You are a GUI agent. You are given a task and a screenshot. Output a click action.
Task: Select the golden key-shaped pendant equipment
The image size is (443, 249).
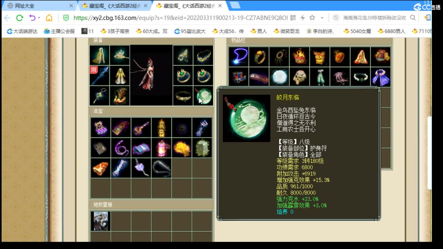pyautogui.click(x=99, y=96)
